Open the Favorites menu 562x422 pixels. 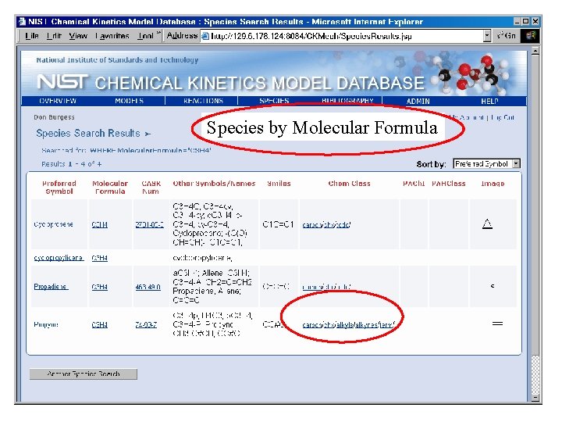coord(112,36)
